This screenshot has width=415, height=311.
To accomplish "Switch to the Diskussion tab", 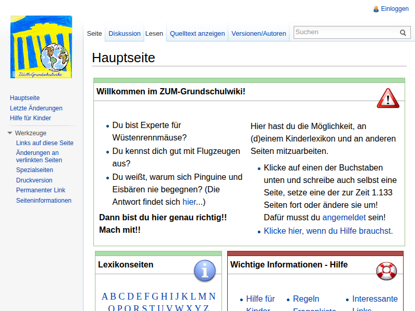I will click(125, 33).
